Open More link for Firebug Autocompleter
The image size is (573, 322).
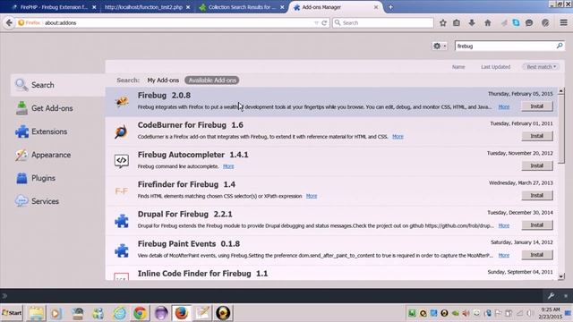pos(228,166)
